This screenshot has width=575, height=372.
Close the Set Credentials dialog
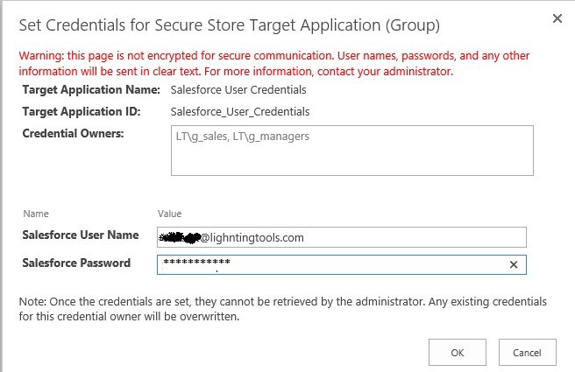[557, 18]
